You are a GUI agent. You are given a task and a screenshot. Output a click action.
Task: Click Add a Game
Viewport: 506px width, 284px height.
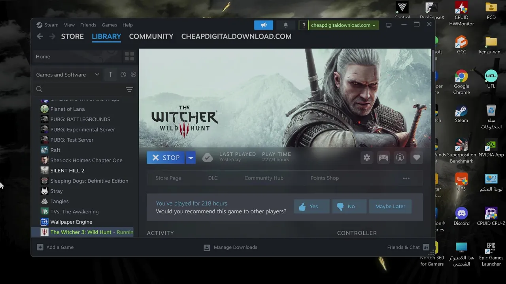[55, 247]
